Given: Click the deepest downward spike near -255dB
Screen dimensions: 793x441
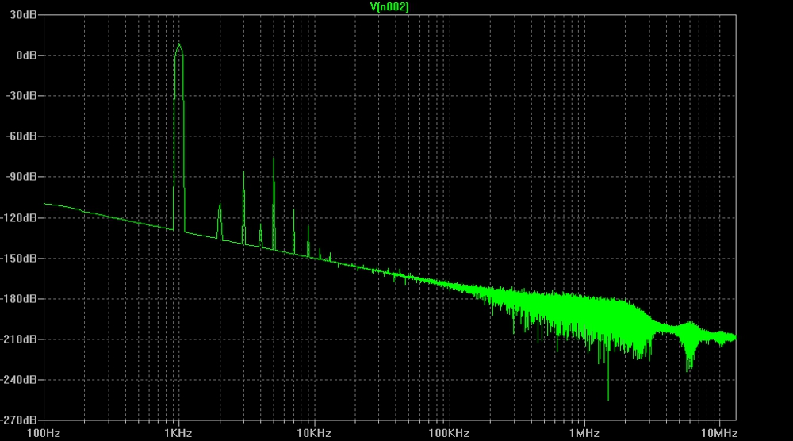Looking at the screenshot, I should pyautogui.click(x=608, y=399).
